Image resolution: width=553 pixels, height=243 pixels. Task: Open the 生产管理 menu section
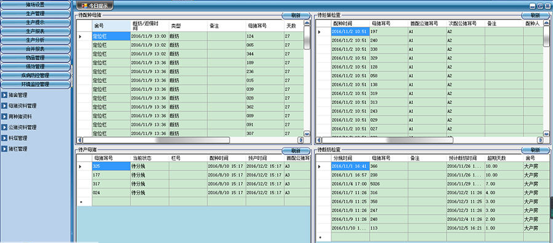(x=35, y=14)
